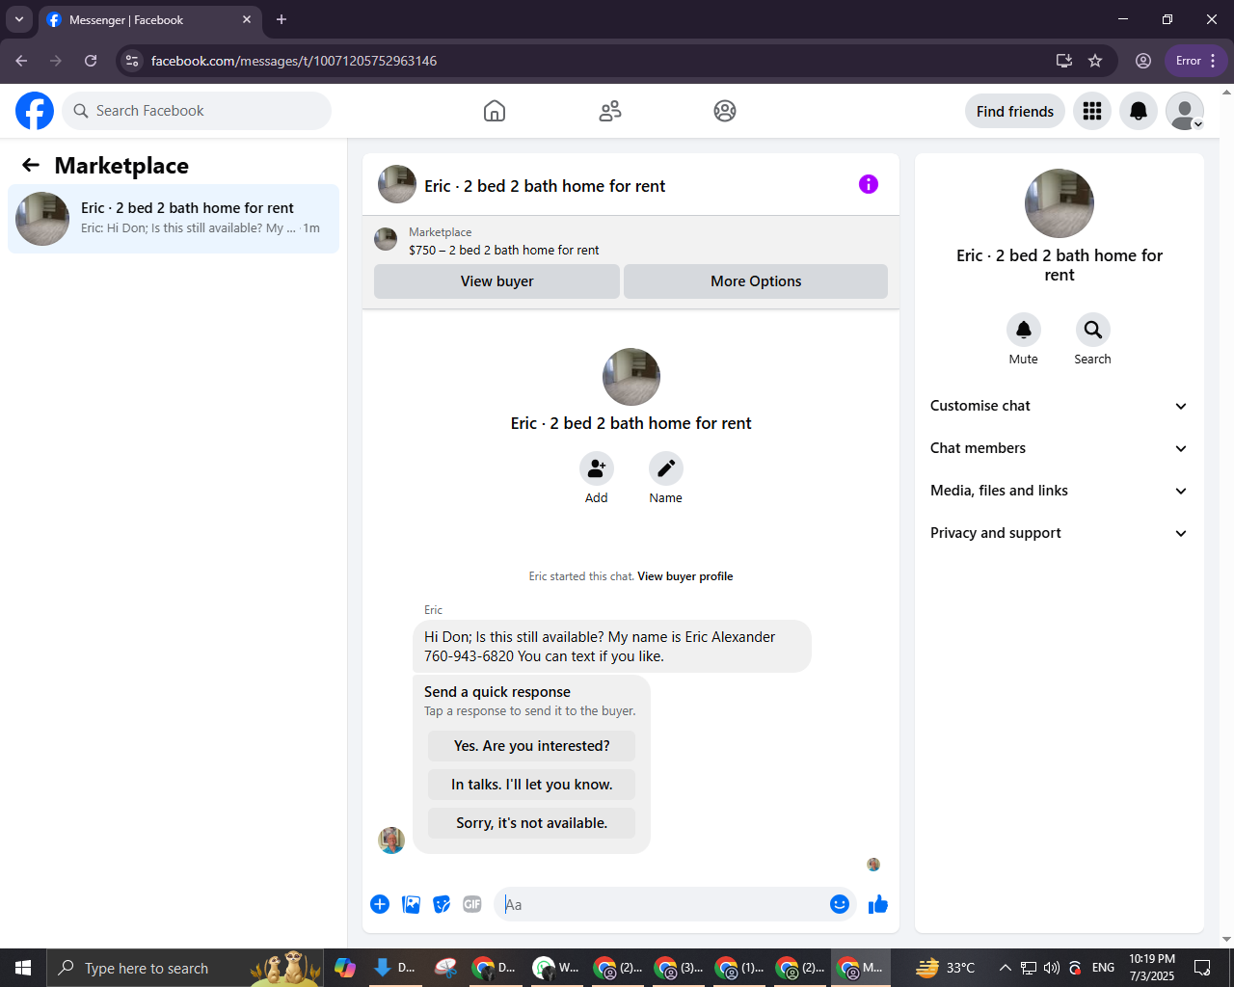Choose a sticker icon in composer
The image size is (1234, 987).
coord(442,904)
